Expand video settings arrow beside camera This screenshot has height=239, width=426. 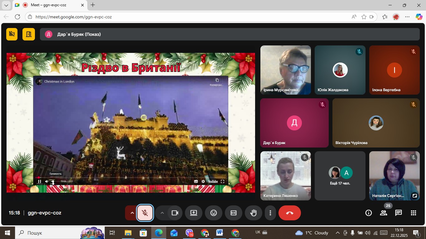(162, 213)
